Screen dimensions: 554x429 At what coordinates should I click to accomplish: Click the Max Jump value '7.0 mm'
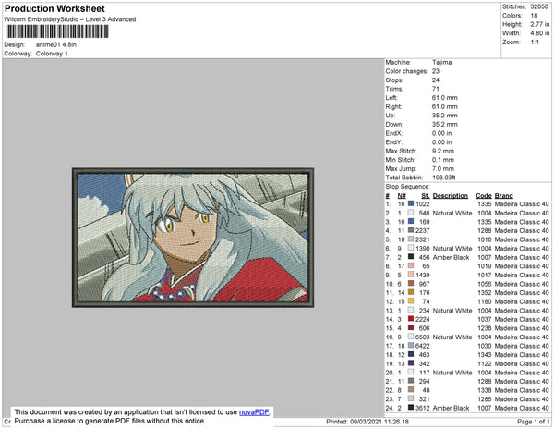(442, 168)
